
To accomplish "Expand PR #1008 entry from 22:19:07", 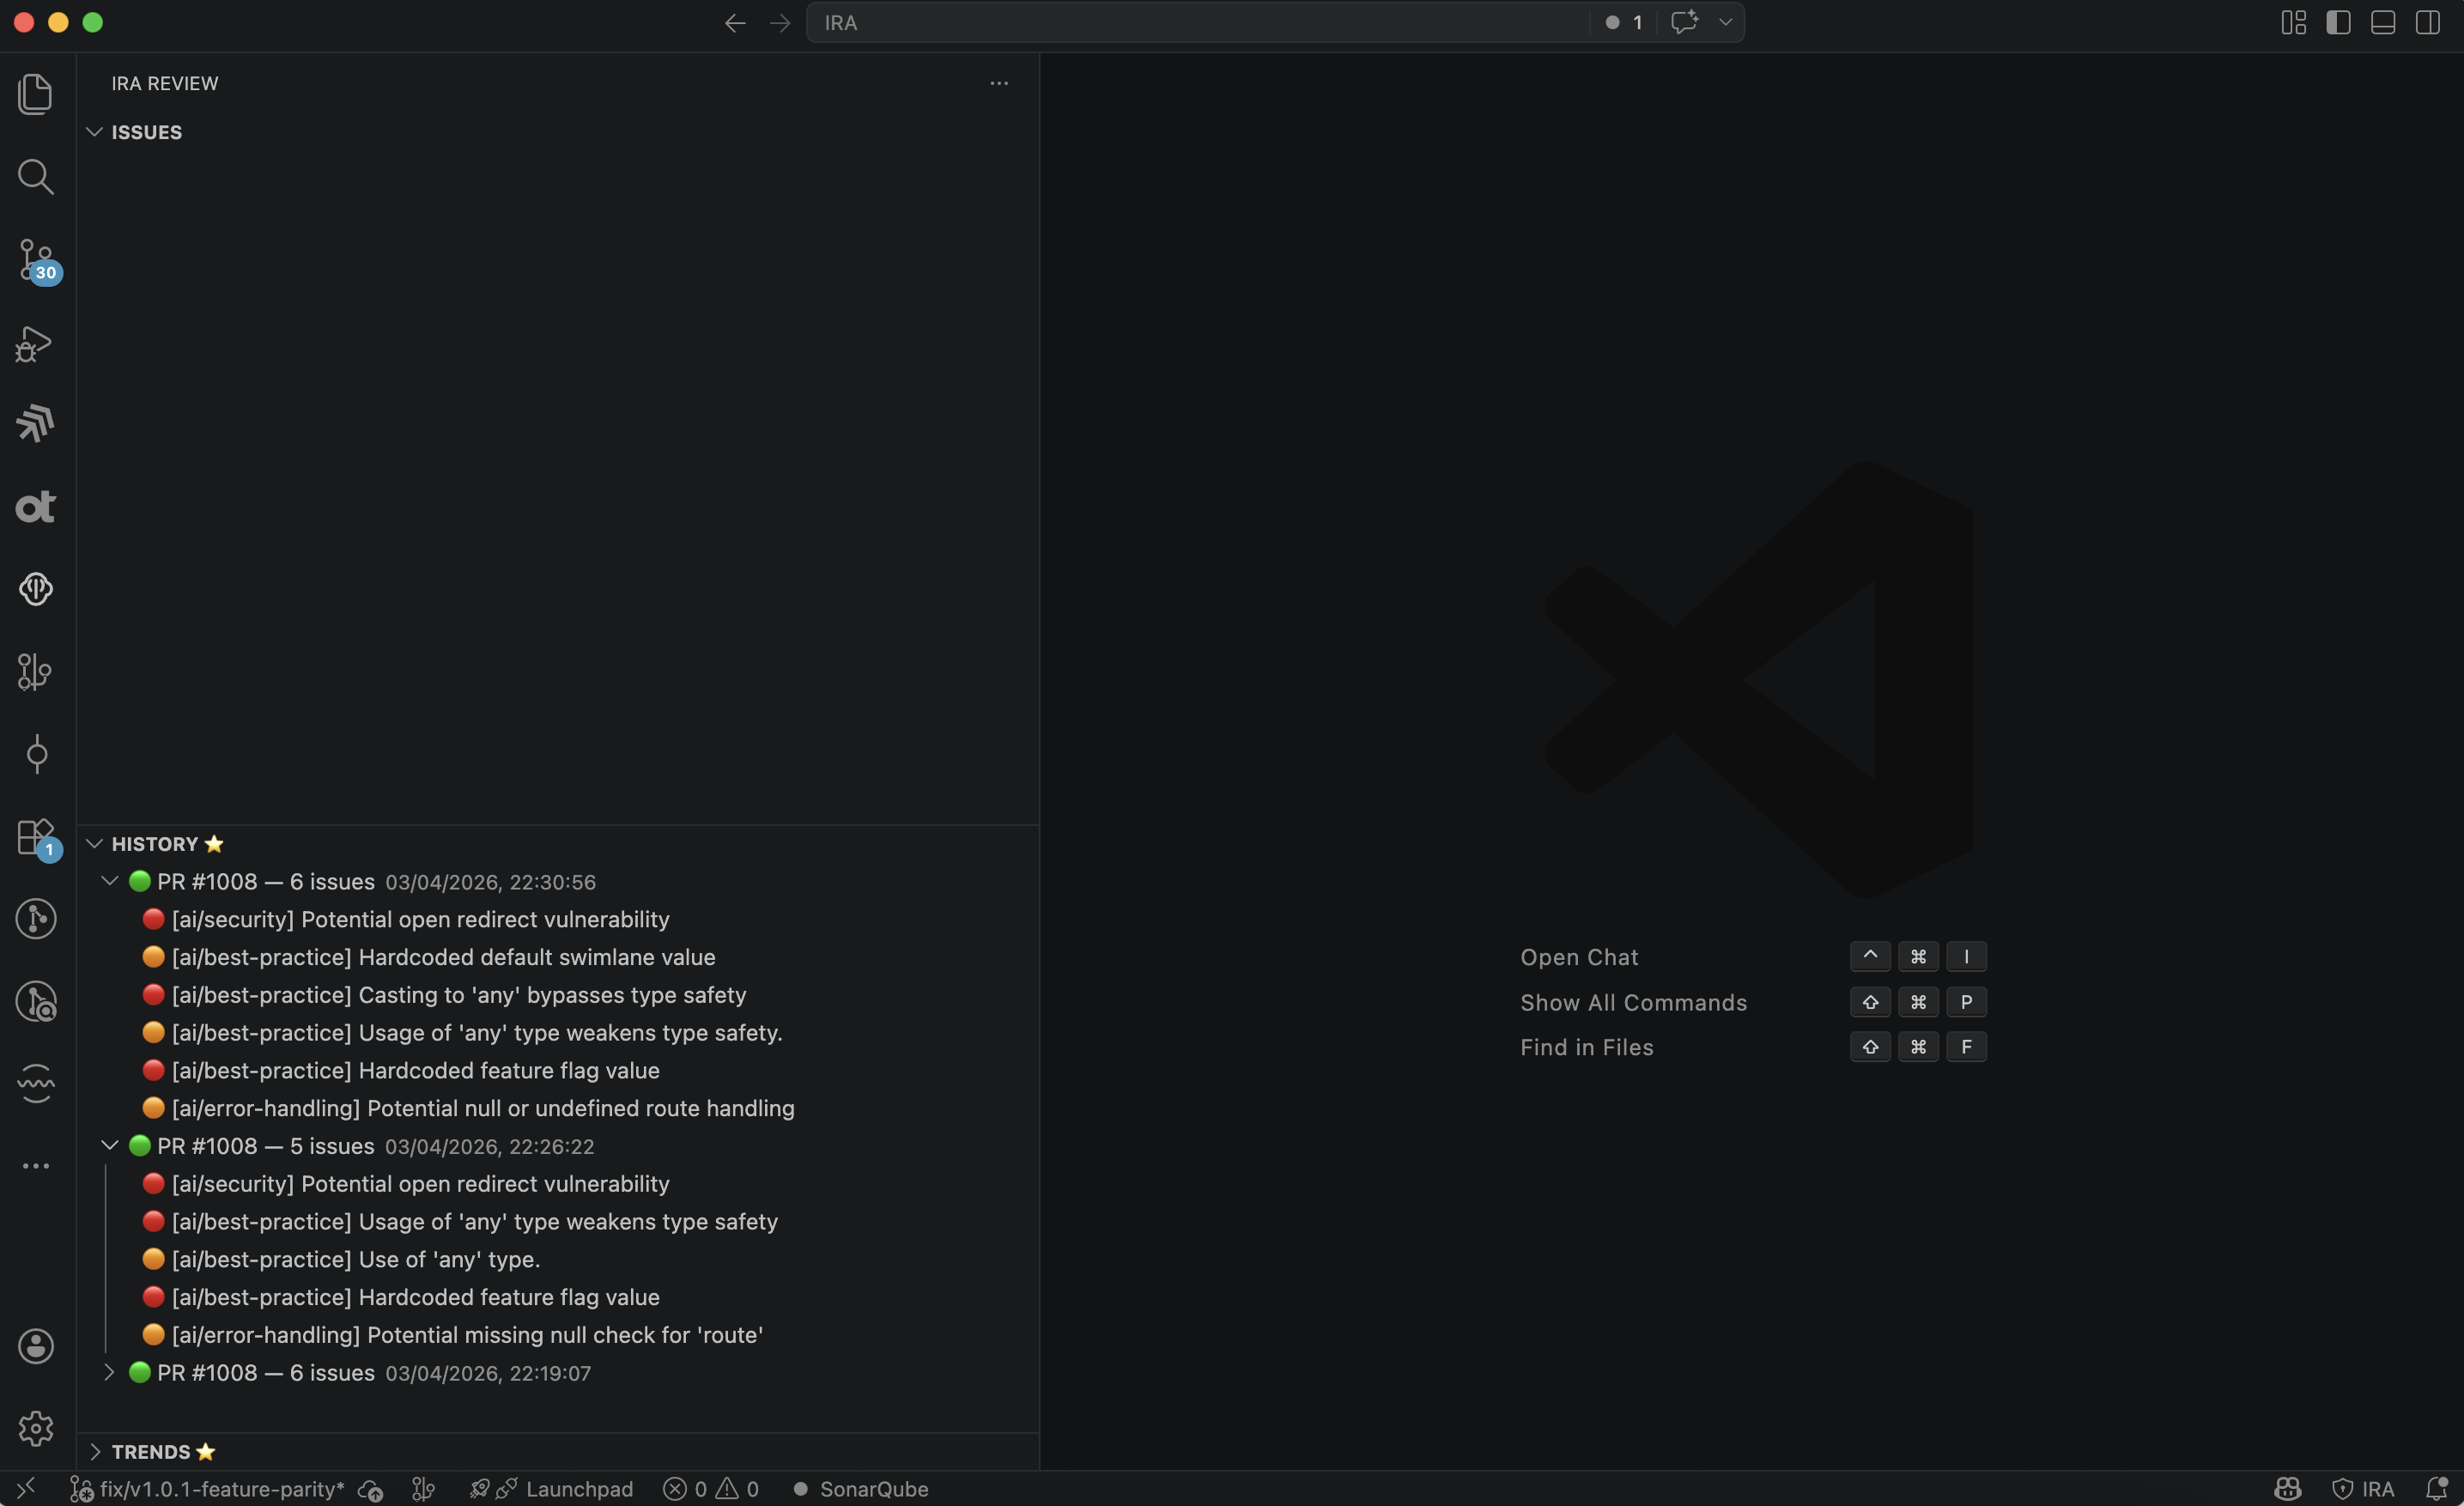I will [109, 1372].
